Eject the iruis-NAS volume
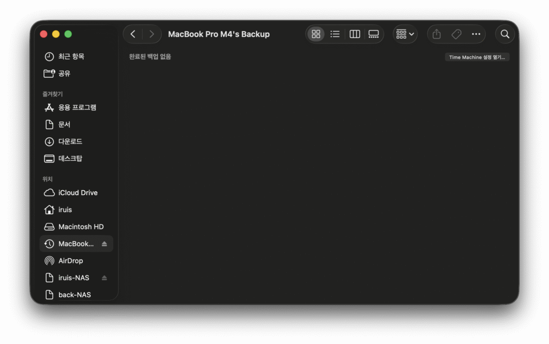The image size is (549, 344). [x=105, y=278]
